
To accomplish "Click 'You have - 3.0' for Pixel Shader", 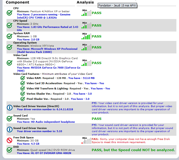I will pos(80,99).
